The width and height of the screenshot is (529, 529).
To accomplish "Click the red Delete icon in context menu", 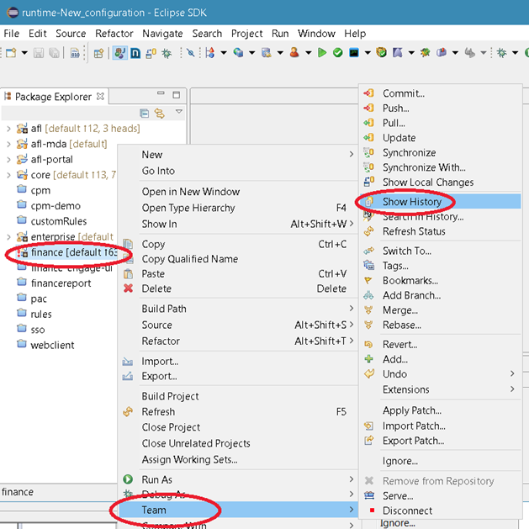I will 129,288.
